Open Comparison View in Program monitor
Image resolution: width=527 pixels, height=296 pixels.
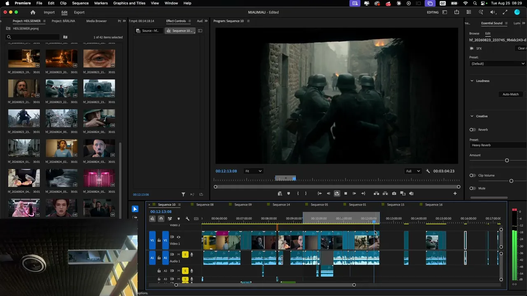point(403,194)
